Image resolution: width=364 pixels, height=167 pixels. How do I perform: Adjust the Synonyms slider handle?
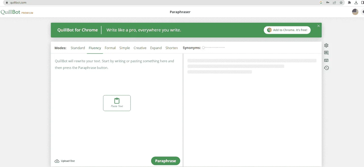click(203, 48)
